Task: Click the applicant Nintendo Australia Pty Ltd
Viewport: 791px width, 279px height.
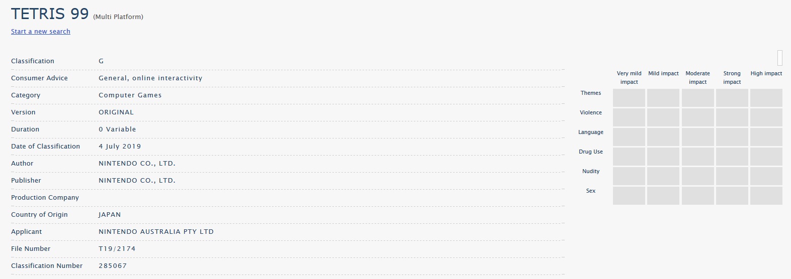Action: (156, 232)
